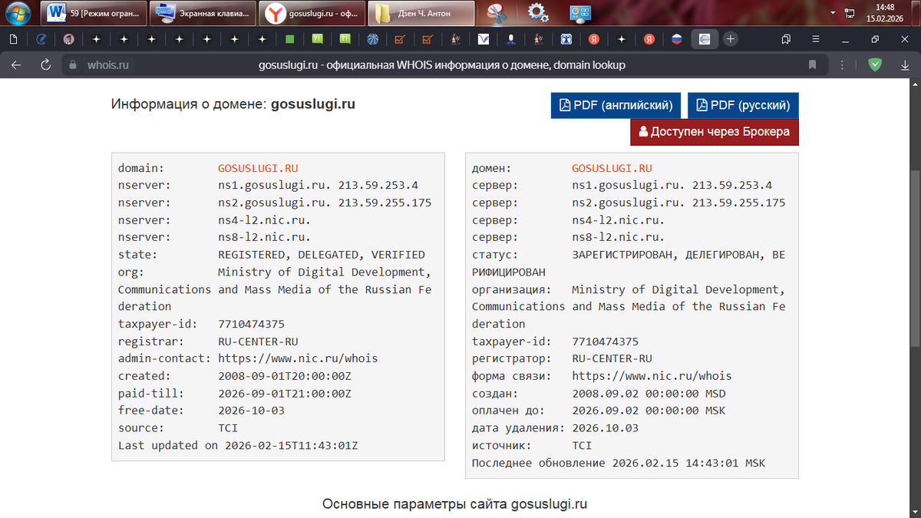Open the tab list overview icon
This screenshot has width=921, height=518.
point(786,38)
